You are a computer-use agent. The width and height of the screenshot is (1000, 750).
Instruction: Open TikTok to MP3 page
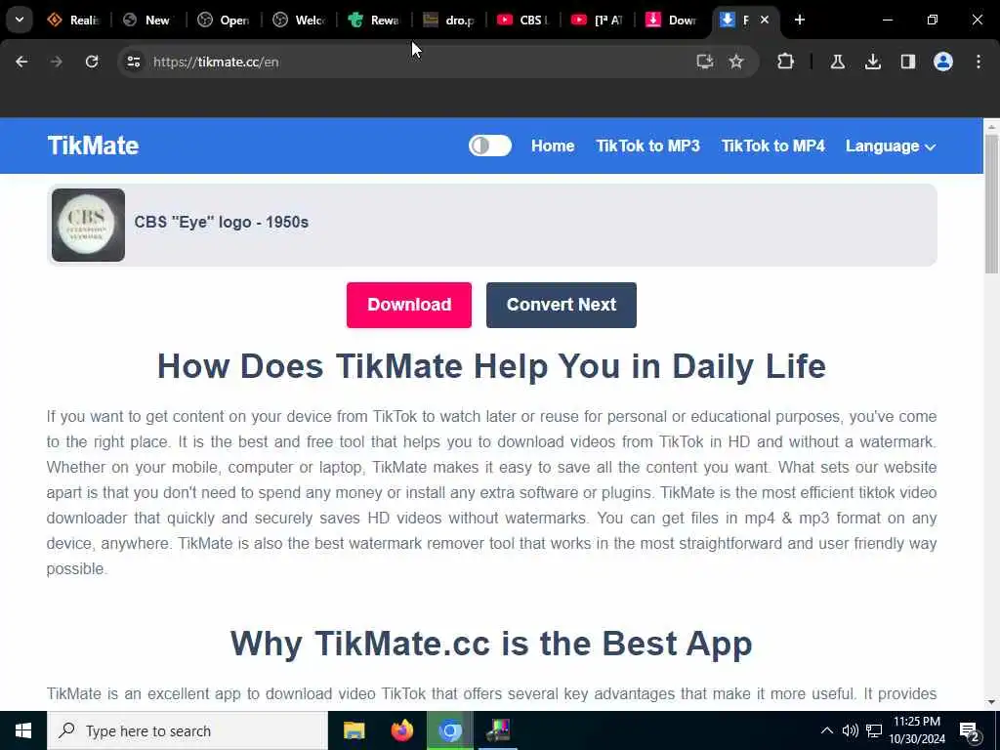pos(648,146)
